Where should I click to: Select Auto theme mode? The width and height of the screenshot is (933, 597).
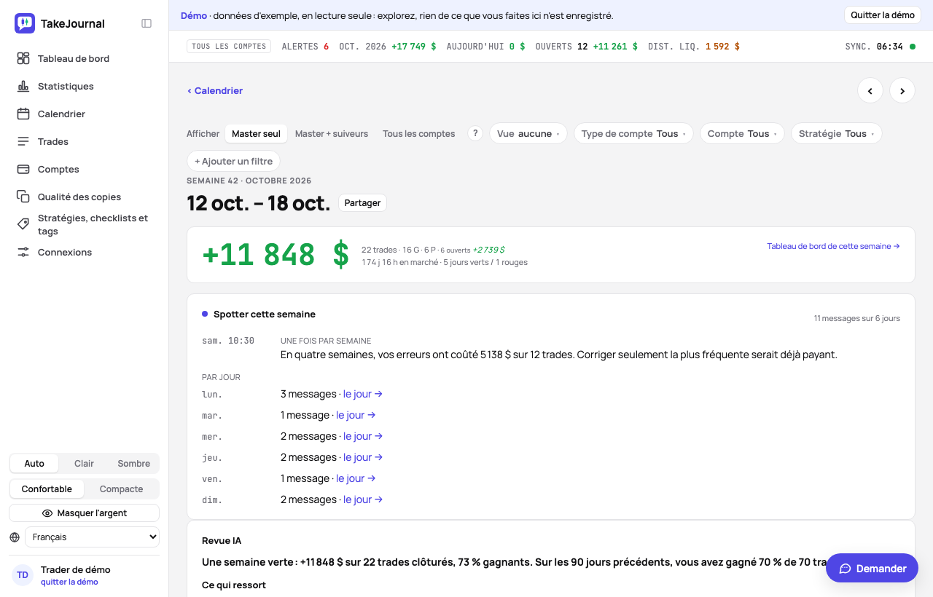point(34,464)
